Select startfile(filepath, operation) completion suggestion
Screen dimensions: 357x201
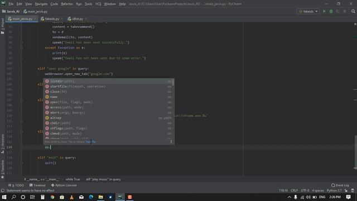[108, 87]
